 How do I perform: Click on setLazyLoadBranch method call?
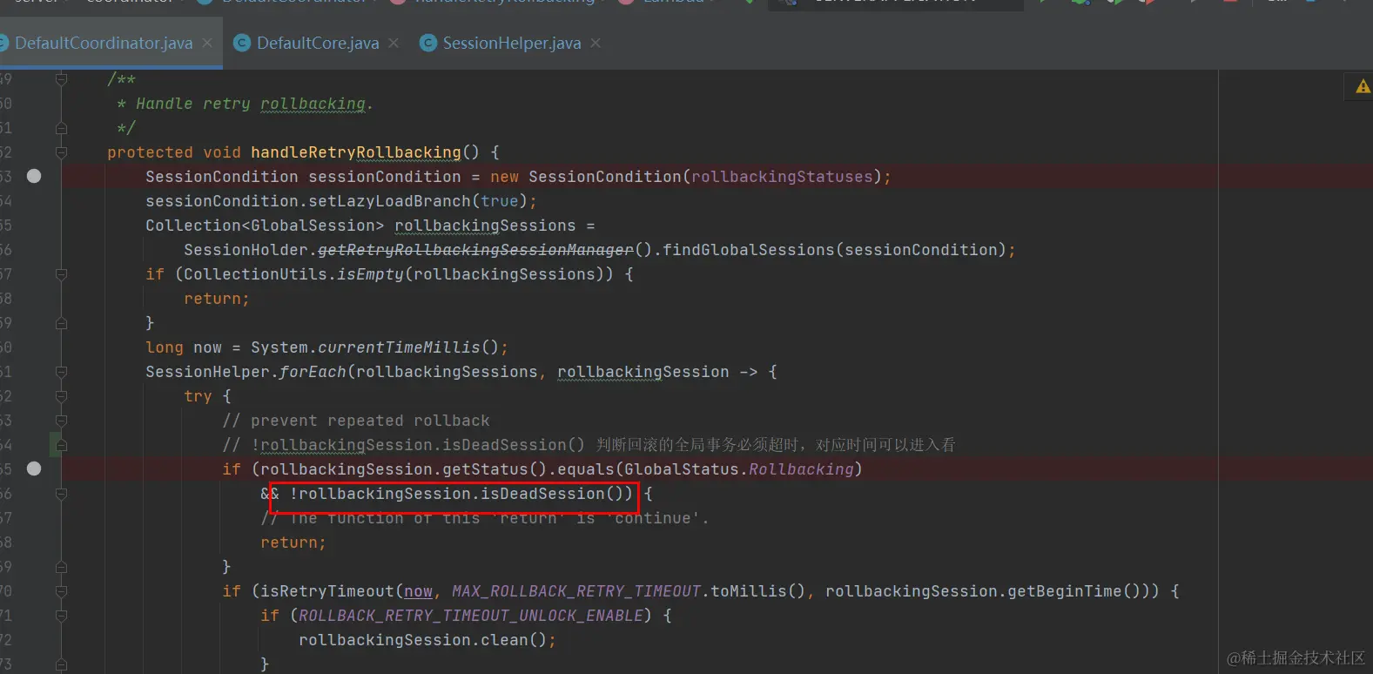coord(389,201)
